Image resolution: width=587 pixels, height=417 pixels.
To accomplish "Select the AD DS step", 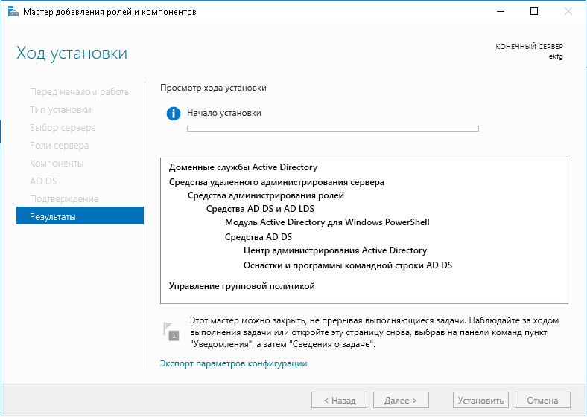I will [x=43, y=181].
